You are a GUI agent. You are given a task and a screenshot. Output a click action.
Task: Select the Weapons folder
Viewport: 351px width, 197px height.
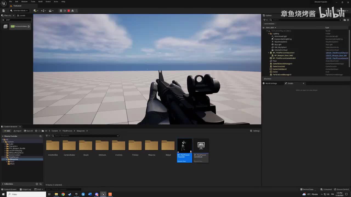coord(152,149)
